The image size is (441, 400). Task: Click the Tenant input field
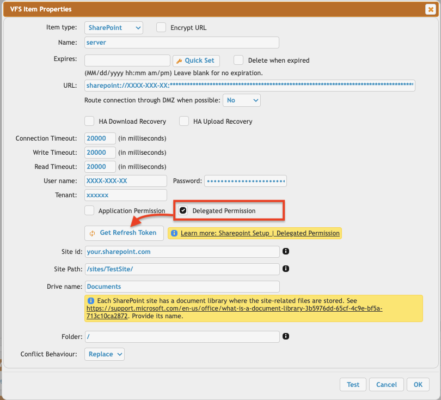coord(126,195)
